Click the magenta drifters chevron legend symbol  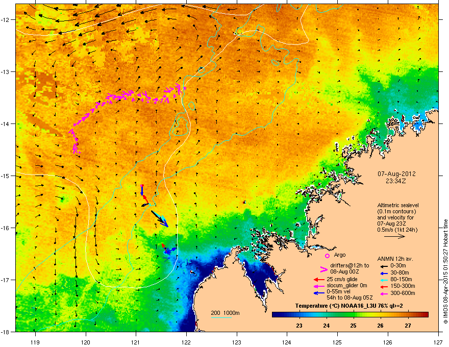coord(323,269)
